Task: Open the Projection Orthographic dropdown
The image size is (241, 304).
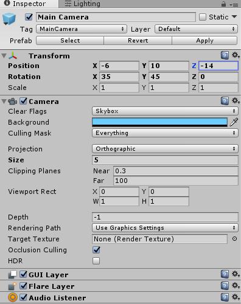Action: (165, 149)
